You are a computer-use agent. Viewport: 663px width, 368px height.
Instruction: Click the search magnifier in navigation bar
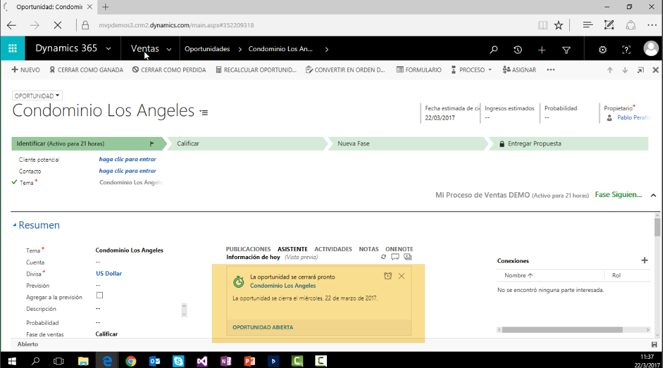[x=494, y=50]
